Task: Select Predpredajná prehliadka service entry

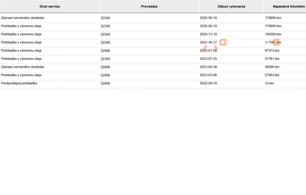Action: coord(19,83)
